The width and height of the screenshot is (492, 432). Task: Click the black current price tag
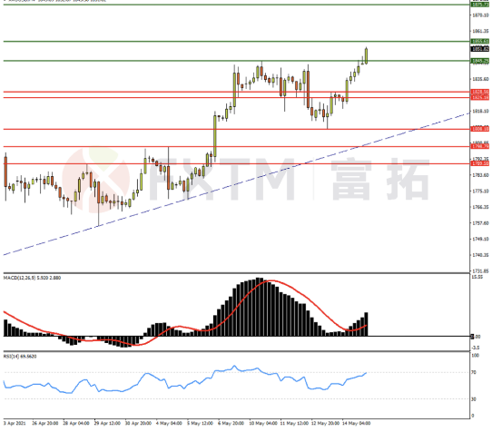tap(480, 49)
